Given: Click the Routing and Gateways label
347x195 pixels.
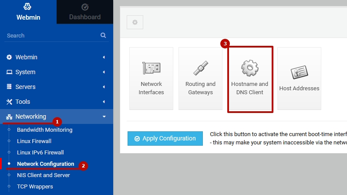Looking at the screenshot, I should point(201,88).
